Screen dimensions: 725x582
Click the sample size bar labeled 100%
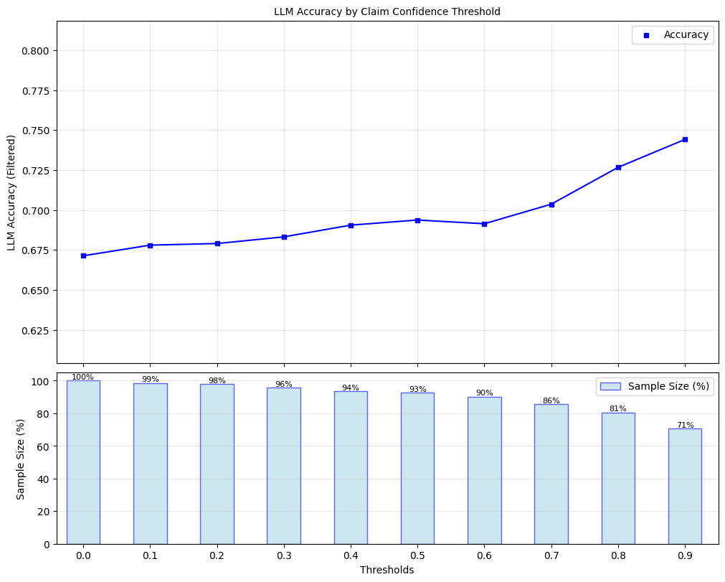point(83,463)
